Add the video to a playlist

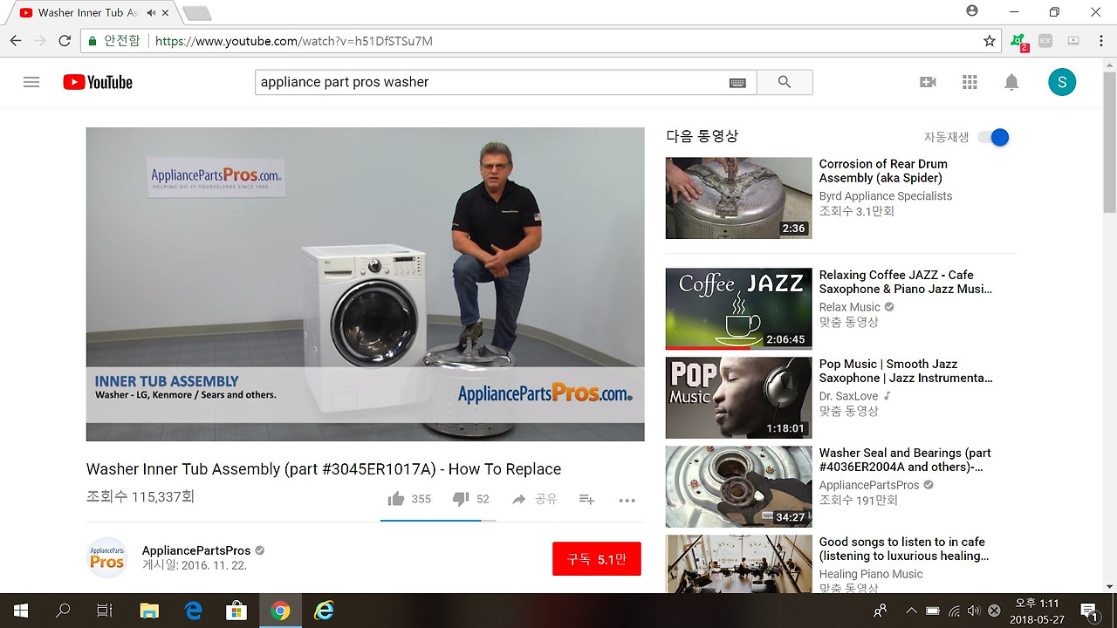[x=586, y=499]
